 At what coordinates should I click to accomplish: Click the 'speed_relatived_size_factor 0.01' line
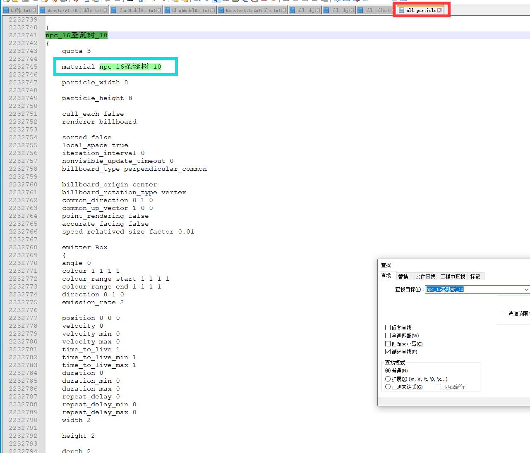tap(128, 231)
